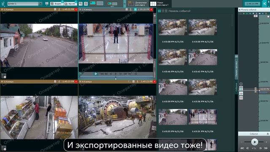Switch events panel to grid view
Viewport: 270px width, 152px height.
(x=159, y=11)
